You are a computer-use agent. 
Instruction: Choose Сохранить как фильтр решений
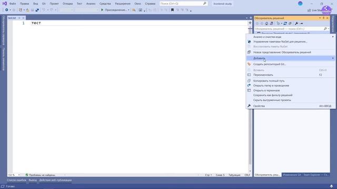(291, 95)
